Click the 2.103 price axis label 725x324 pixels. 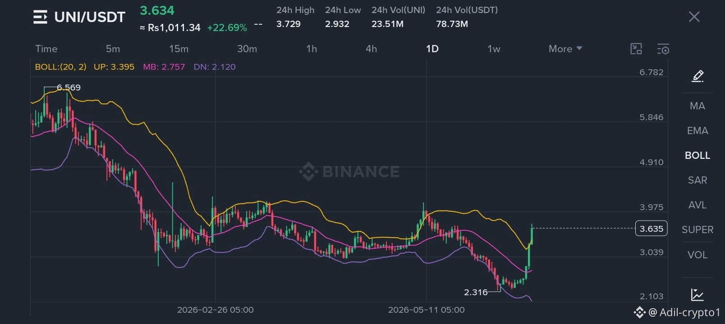click(651, 296)
